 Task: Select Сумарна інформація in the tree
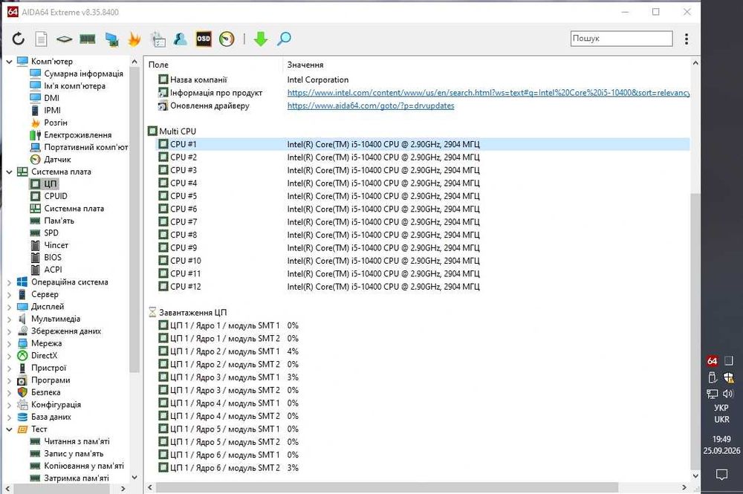click(83, 74)
